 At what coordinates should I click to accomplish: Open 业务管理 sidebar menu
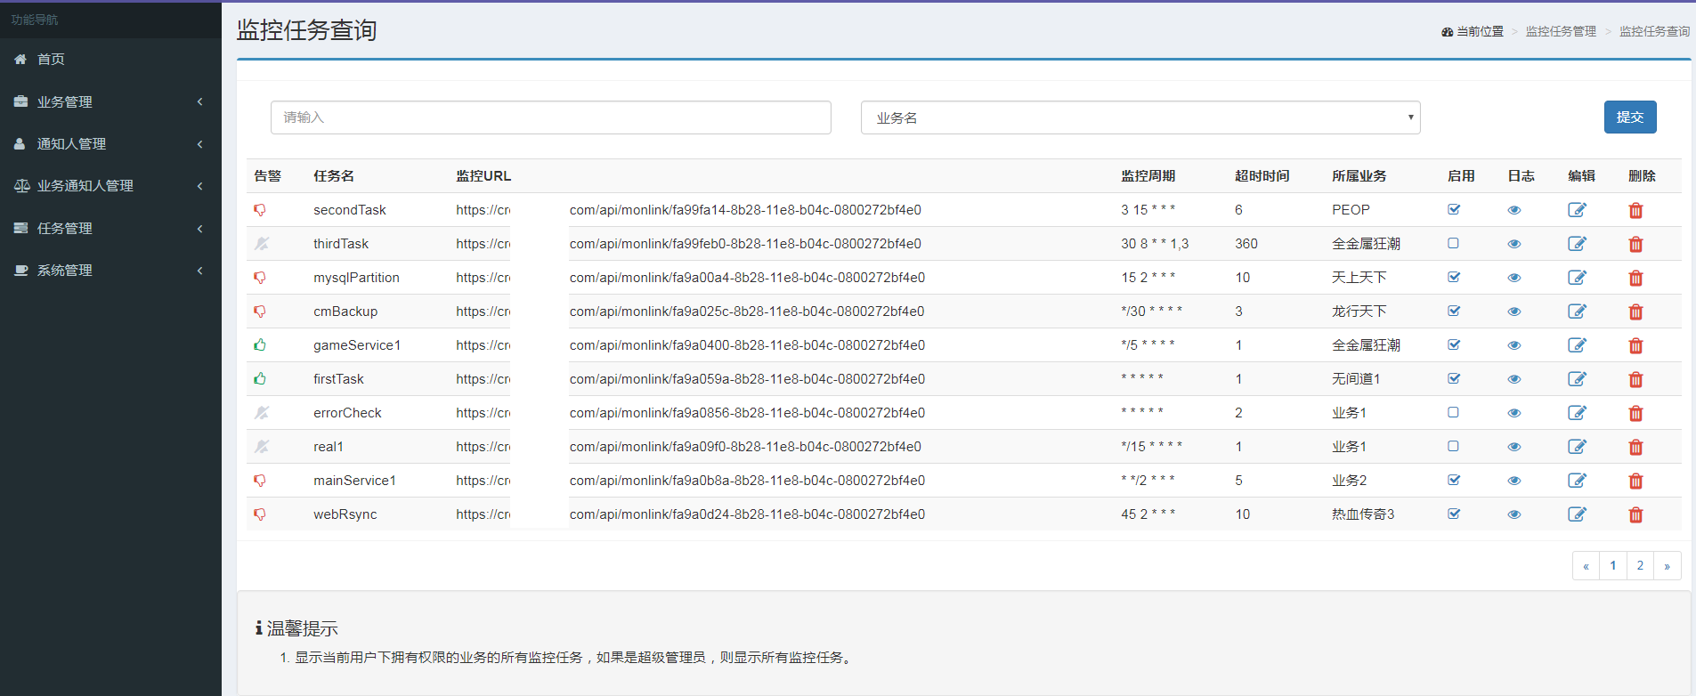click(110, 101)
